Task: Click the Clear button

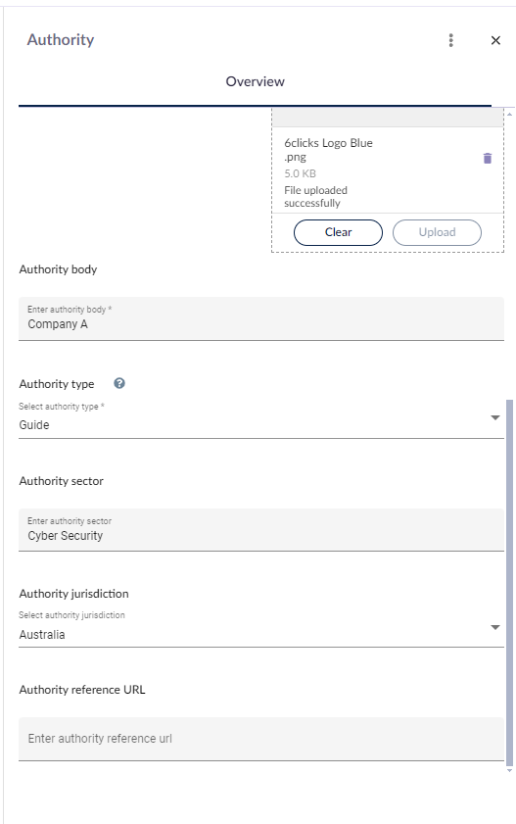Action: point(338,232)
